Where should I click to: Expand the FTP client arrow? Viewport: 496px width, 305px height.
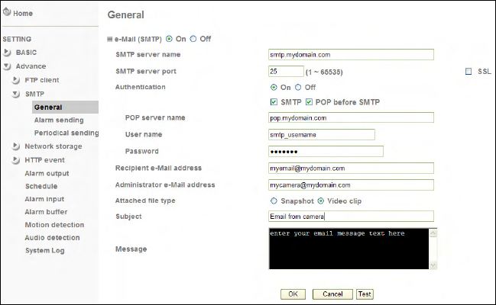(x=15, y=80)
